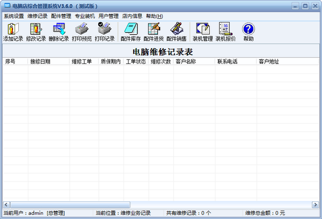Open the 装机报价 quotation icon
This screenshot has width=322, height=219.
tap(225, 32)
